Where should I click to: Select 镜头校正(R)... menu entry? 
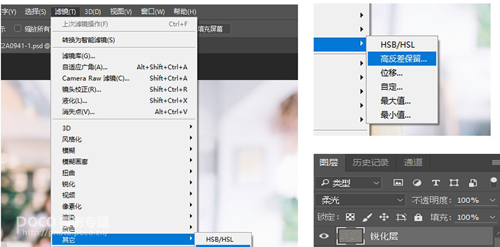tap(124, 89)
